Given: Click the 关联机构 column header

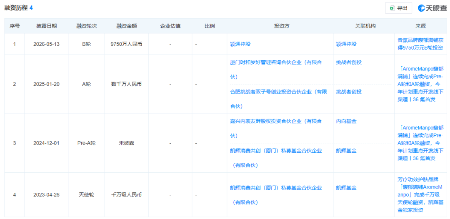Looking at the screenshot, I should point(364,26).
